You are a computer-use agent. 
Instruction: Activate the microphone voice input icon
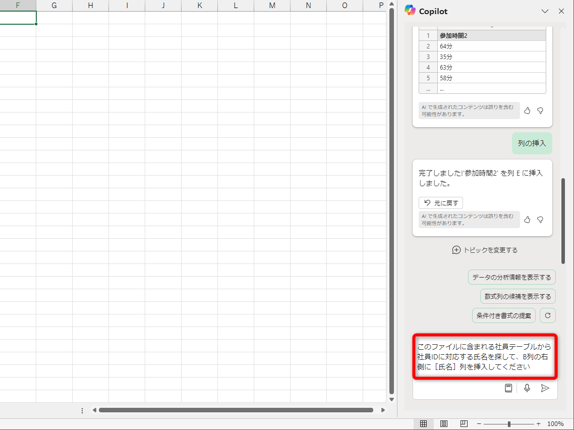tap(527, 388)
